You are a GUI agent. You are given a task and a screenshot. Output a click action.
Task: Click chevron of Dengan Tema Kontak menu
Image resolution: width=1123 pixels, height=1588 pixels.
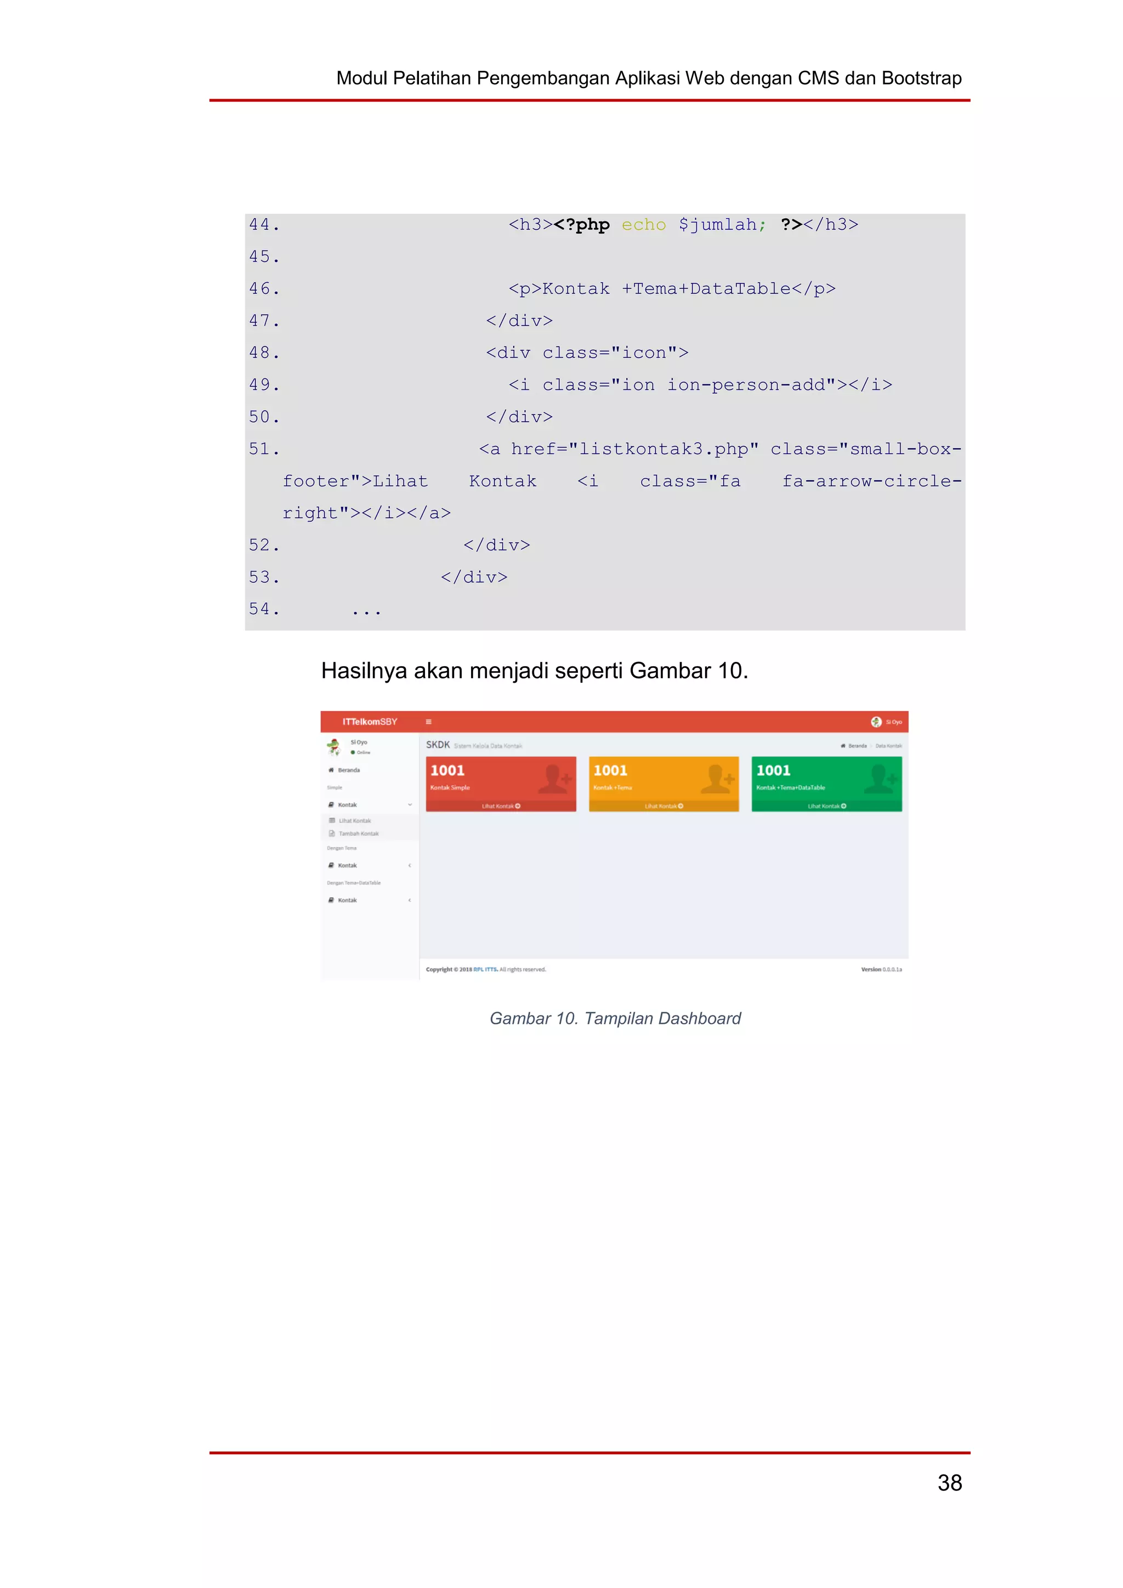pos(410,865)
